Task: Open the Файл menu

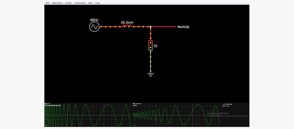Action: tap(48, 3)
